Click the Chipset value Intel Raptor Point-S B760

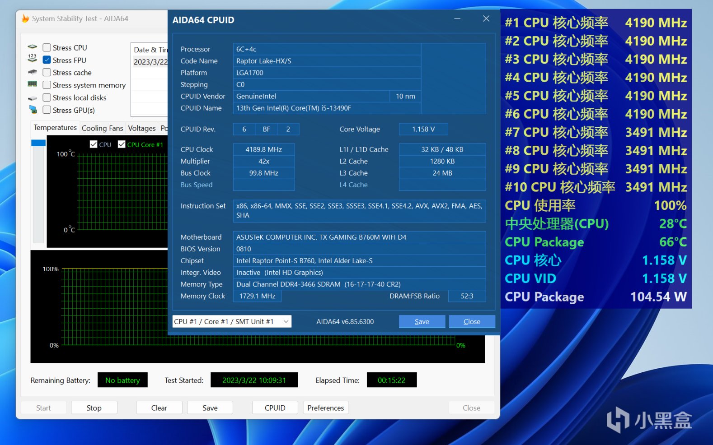point(360,260)
